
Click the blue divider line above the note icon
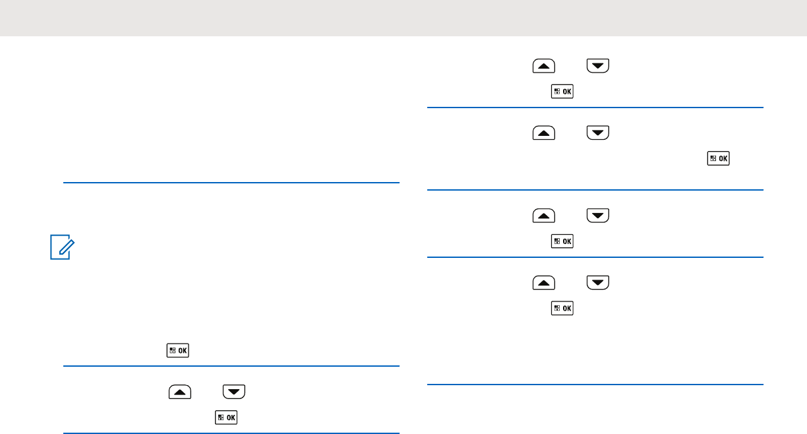(x=231, y=183)
